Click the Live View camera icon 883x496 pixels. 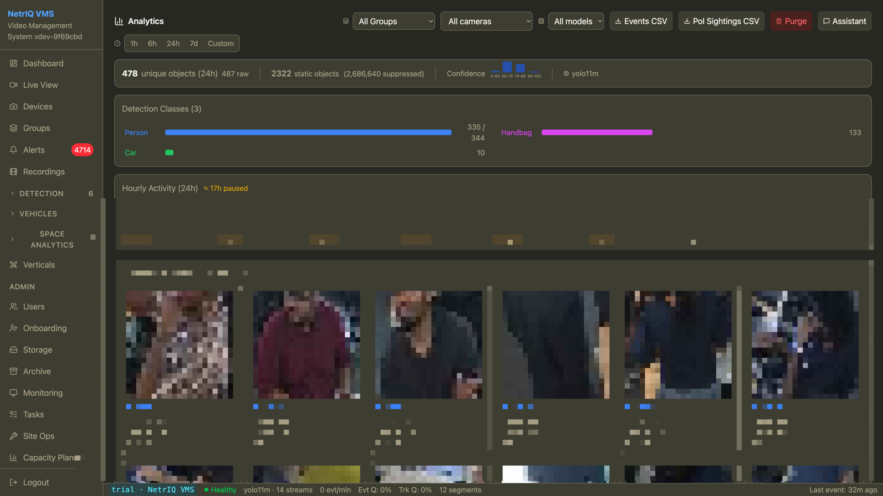coord(13,85)
